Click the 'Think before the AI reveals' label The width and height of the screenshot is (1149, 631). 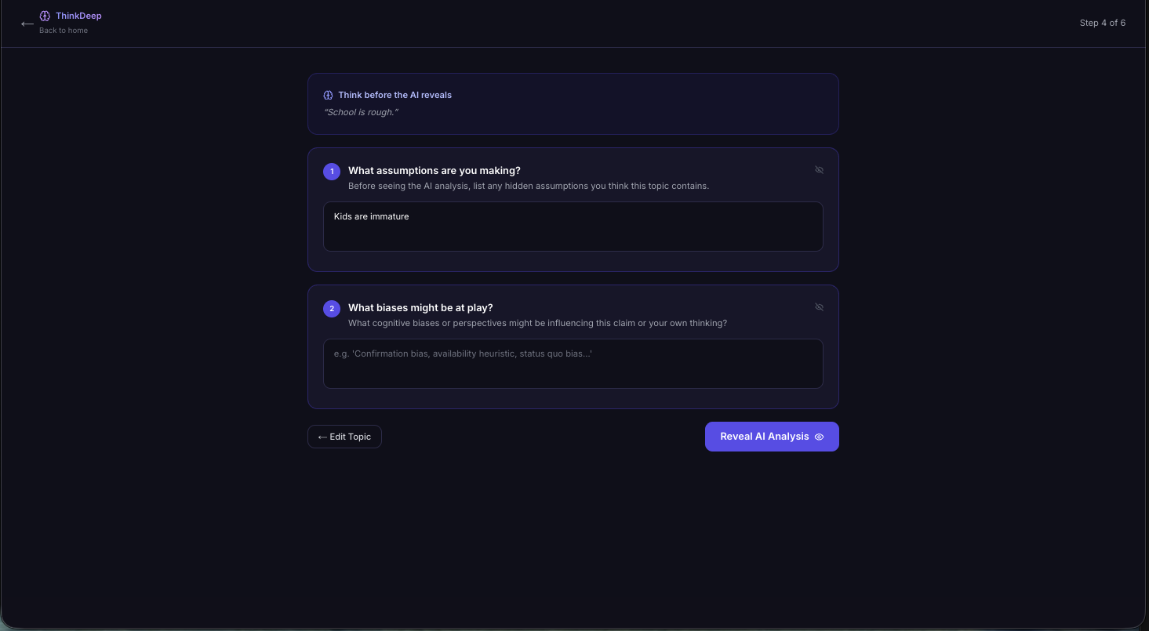pos(395,95)
